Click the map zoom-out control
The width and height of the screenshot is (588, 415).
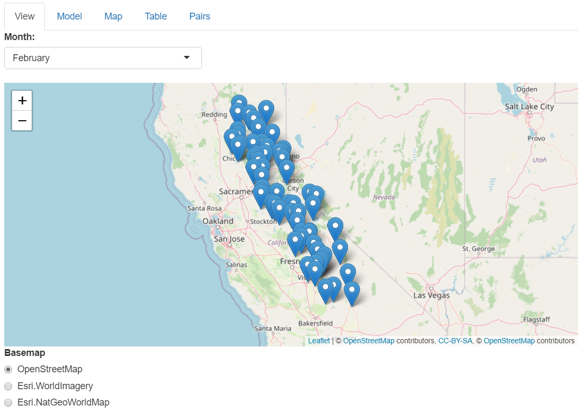click(22, 121)
